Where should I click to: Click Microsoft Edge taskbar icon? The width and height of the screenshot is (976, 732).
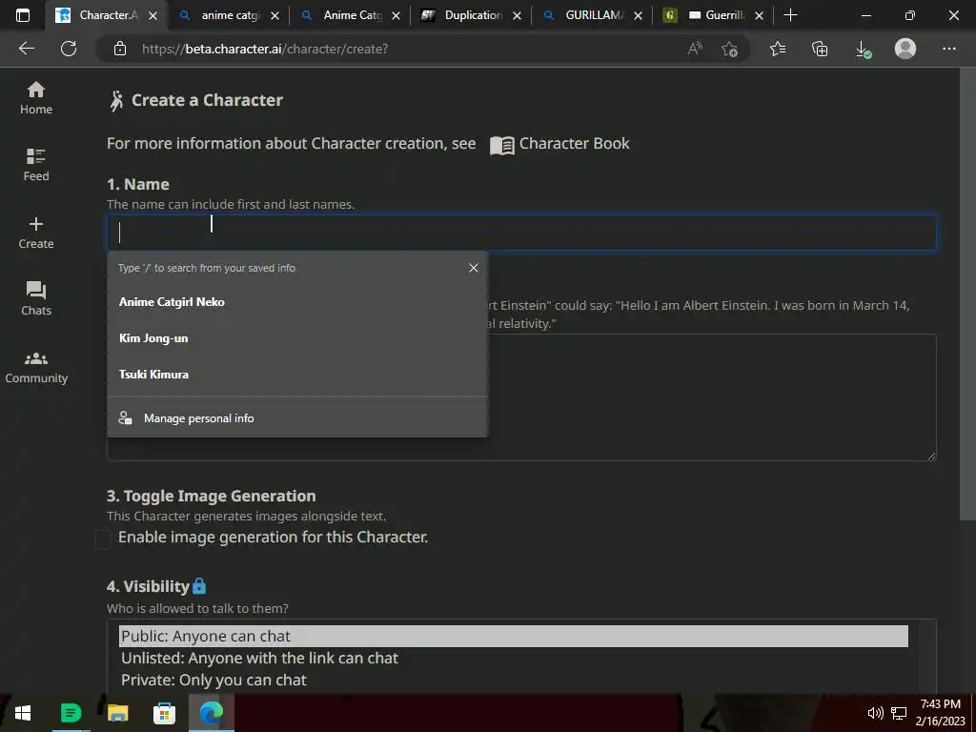point(211,713)
